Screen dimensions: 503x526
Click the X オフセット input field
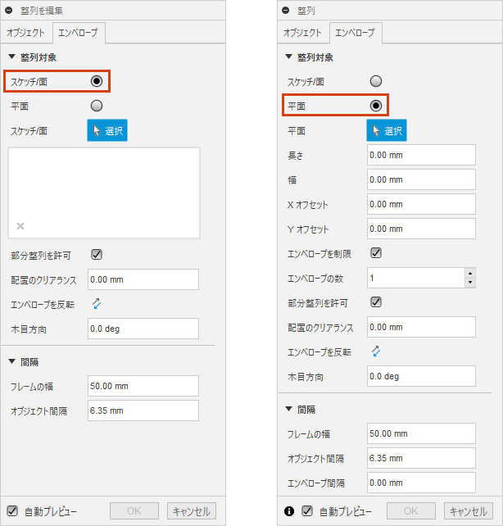point(421,204)
